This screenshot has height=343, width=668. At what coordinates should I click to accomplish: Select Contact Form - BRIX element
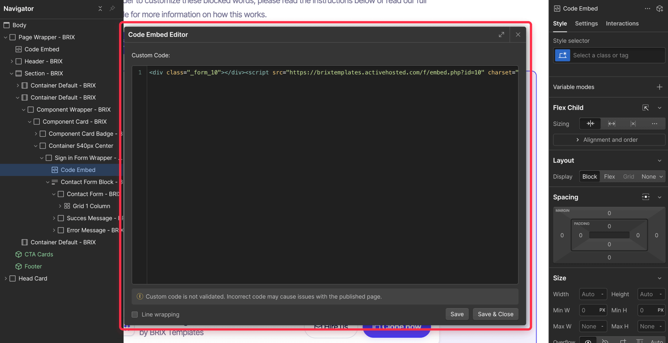94,194
